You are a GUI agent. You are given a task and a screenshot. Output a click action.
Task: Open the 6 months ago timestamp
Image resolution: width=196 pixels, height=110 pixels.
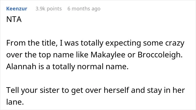pyautogui.click(x=84, y=9)
